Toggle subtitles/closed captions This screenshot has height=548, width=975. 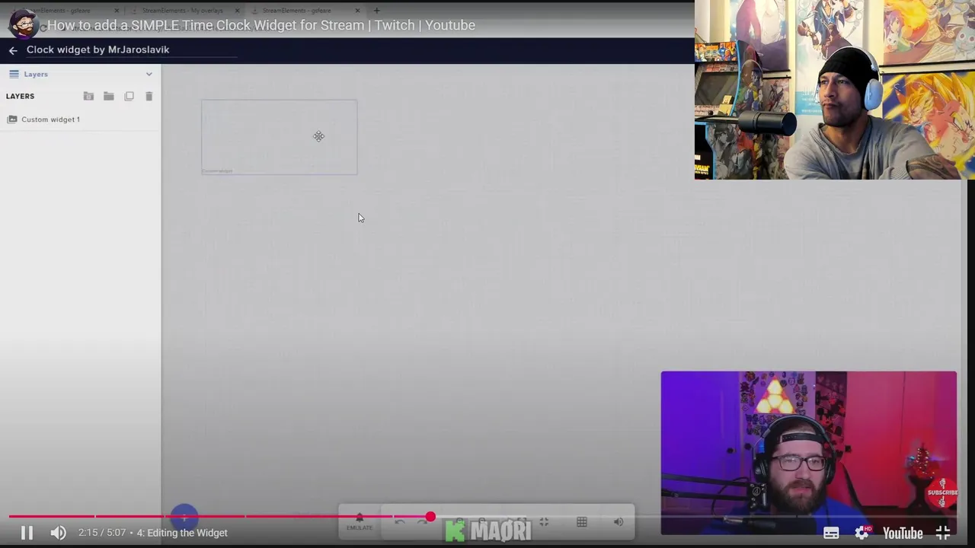(831, 533)
